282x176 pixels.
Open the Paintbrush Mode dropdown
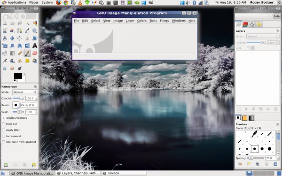[x=25, y=92]
